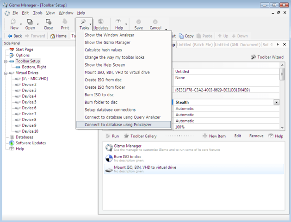Screen dimensions: 291x222
Task: Select the Gizmo Manager toolbar entry icon
Action: (x=109, y=148)
